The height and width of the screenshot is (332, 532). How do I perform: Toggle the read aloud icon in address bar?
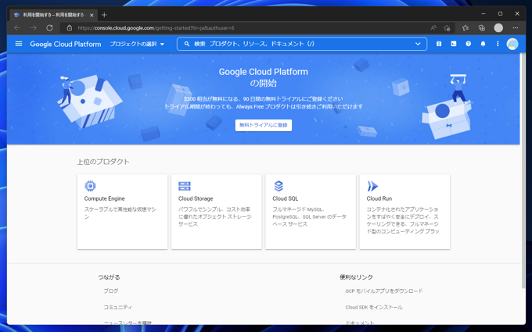(433, 28)
